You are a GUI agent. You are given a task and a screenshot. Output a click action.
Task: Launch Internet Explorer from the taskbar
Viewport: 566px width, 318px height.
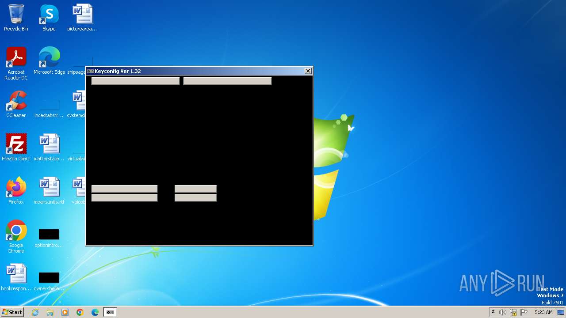click(x=35, y=312)
